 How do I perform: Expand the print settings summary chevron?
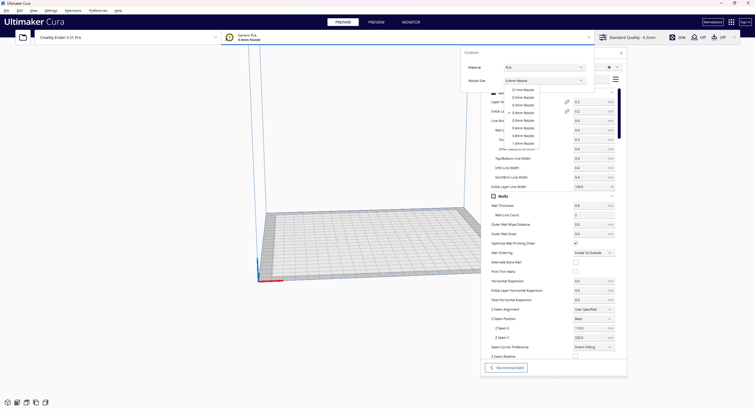tap(734, 37)
